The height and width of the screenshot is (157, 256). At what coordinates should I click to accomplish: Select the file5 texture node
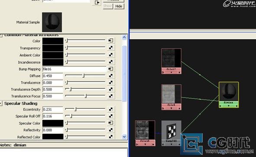(x=171, y=97)
